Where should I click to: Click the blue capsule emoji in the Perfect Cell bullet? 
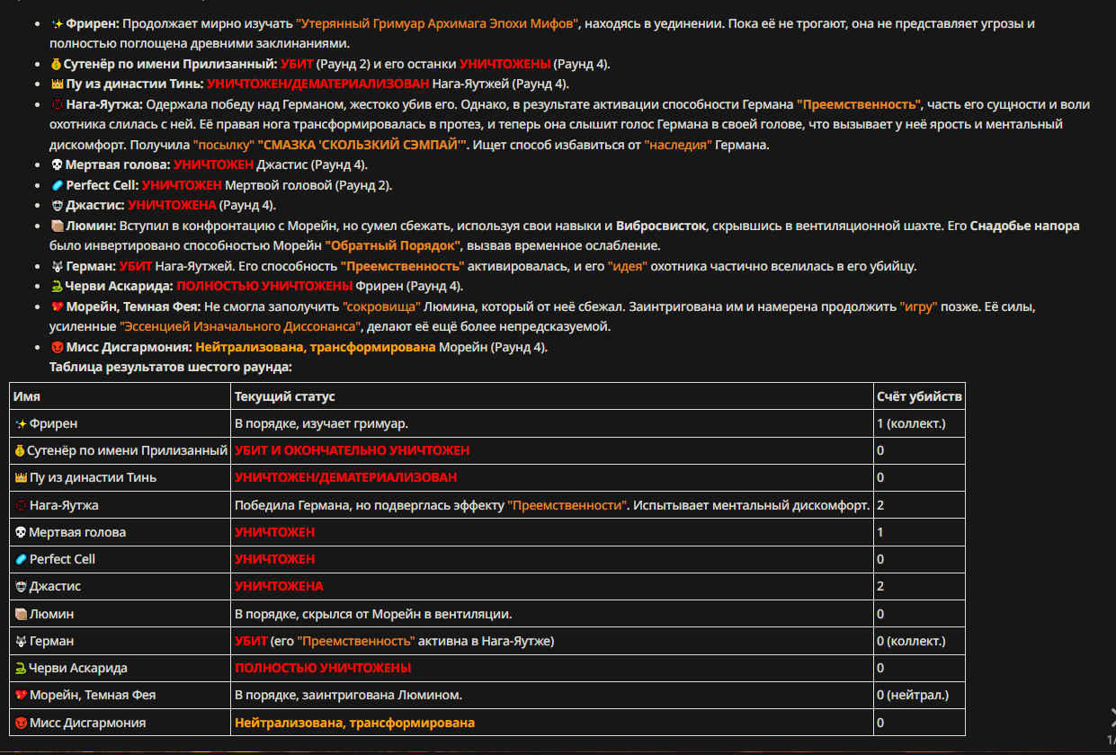(x=57, y=185)
